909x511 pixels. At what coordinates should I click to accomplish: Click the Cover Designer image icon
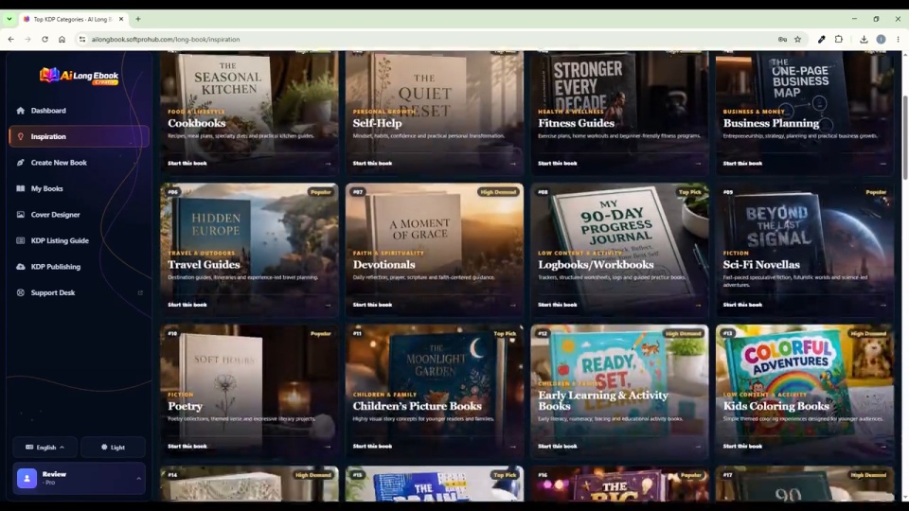click(21, 215)
